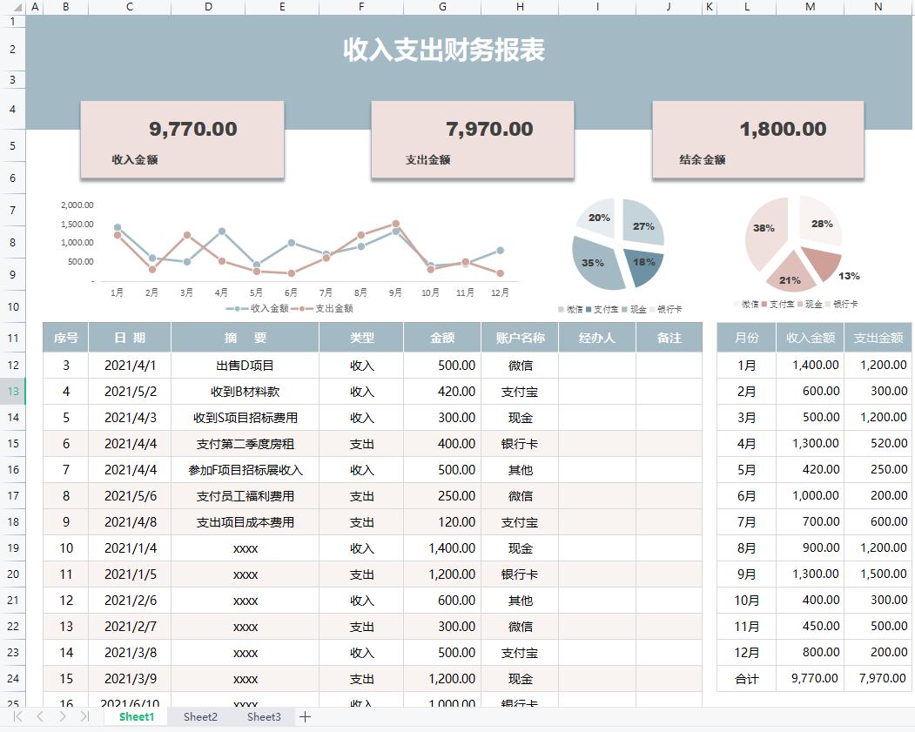The width and height of the screenshot is (915, 732).
Task: Click the next-sheet arrow icon
Action: click(x=63, y=716)
